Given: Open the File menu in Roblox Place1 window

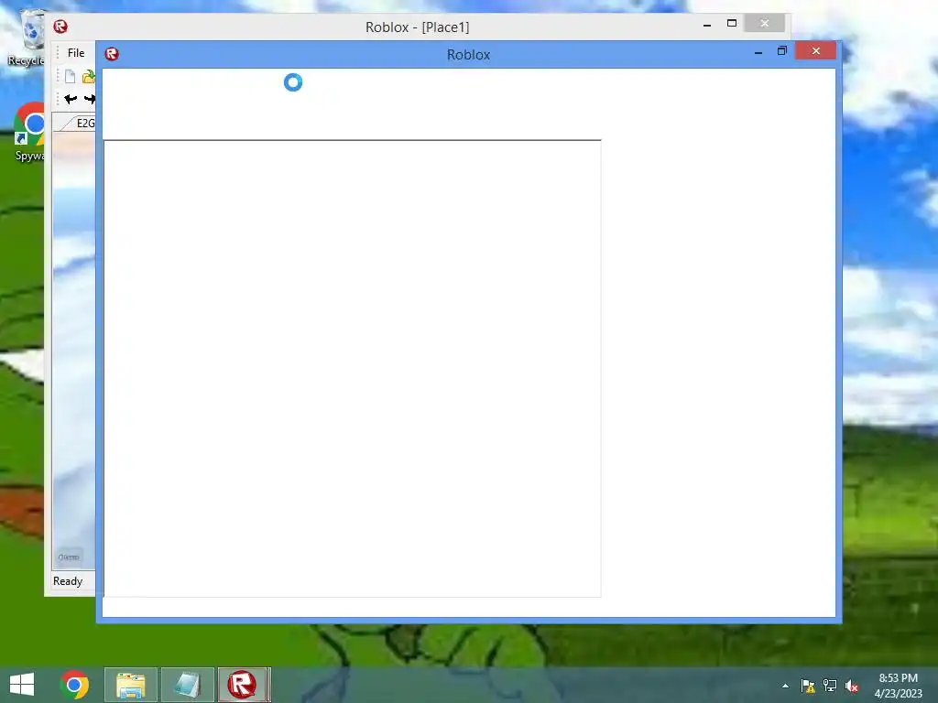Looking at the screenshot, I should click(x=76, y=52).
